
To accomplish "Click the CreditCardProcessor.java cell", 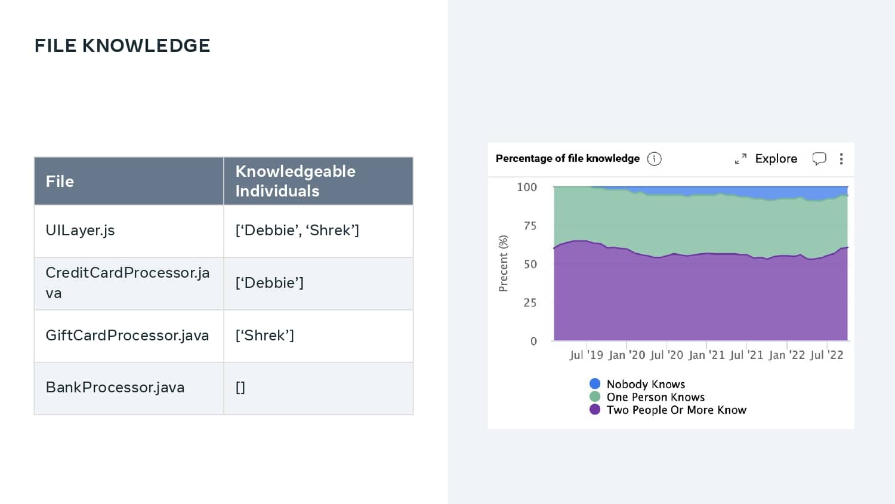I will point(129,284).
